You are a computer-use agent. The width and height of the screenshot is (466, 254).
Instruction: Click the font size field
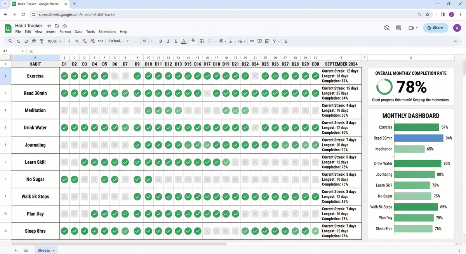tap(144, 41)
